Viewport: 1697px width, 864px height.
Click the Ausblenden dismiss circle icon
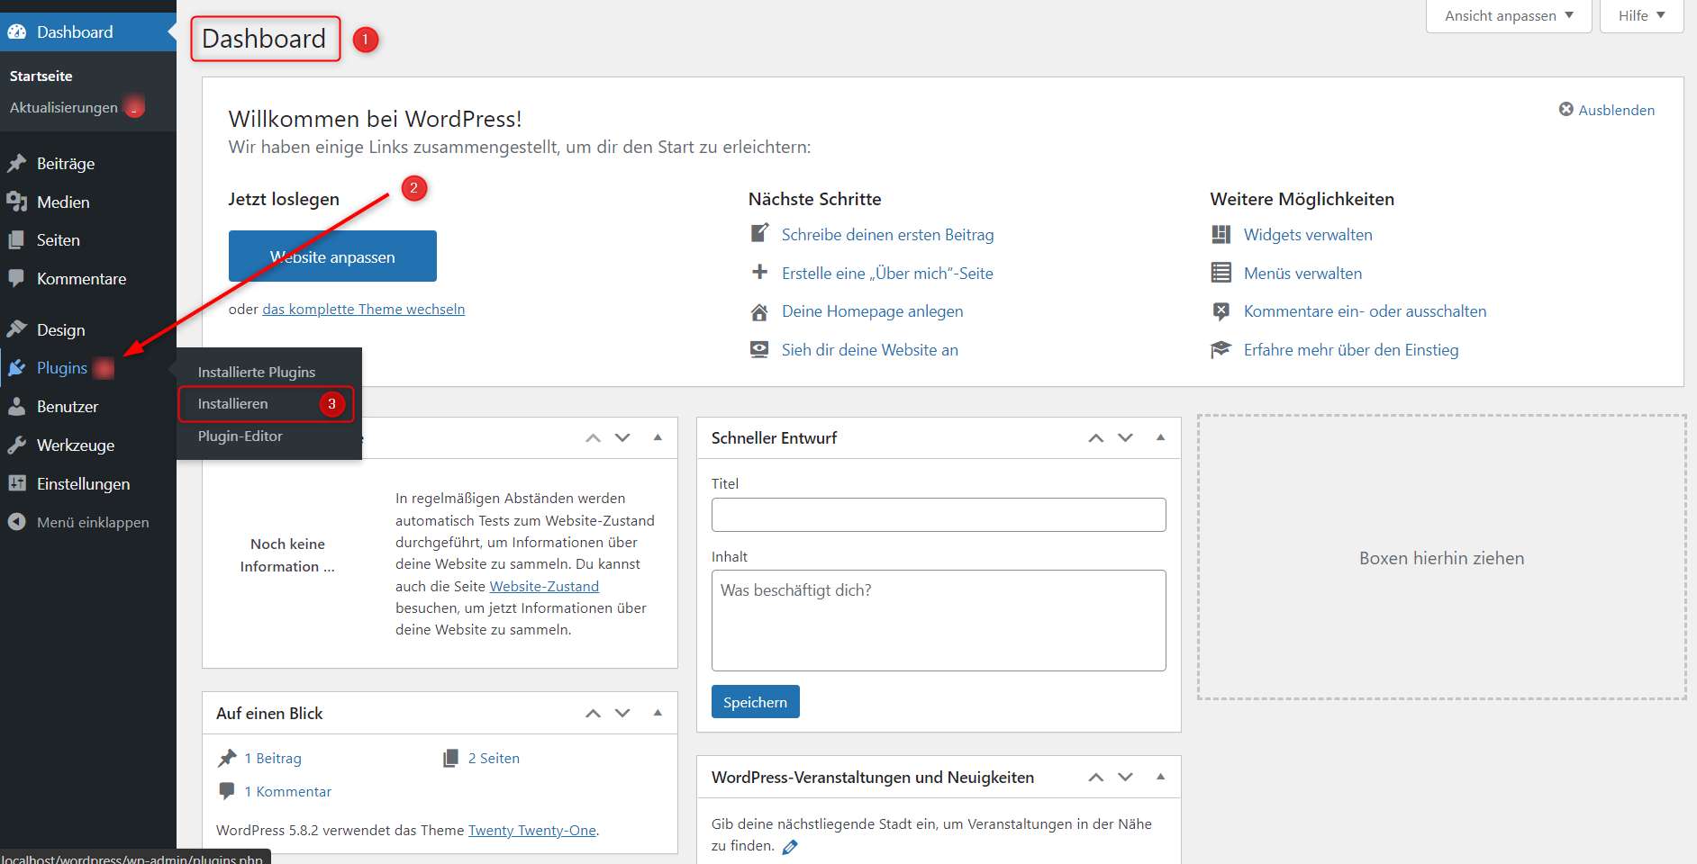point(1566,109)
